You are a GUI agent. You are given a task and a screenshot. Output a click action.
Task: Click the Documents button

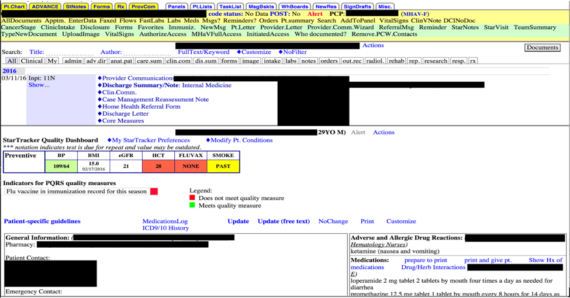(543, 47)
